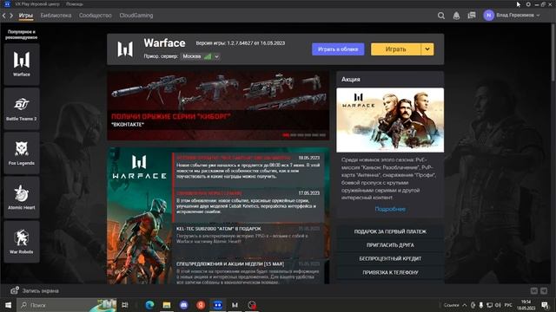
Task: Open the Помощь menu
Action: tap(75, 4)
